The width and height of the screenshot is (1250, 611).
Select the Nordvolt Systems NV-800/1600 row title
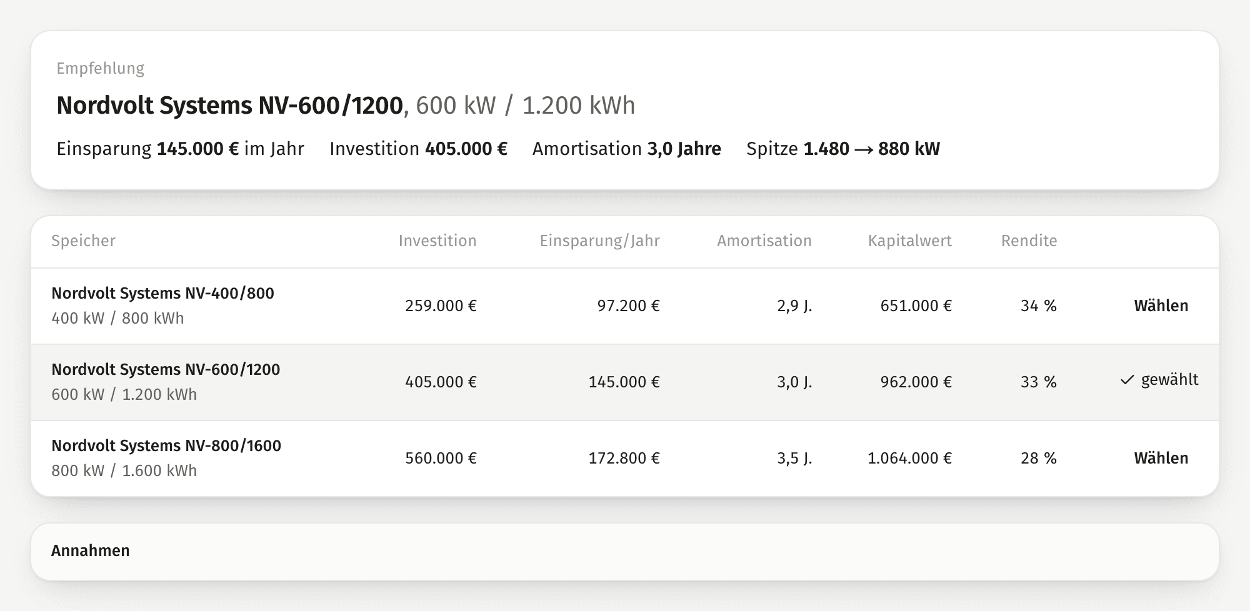tap(166, 445)
